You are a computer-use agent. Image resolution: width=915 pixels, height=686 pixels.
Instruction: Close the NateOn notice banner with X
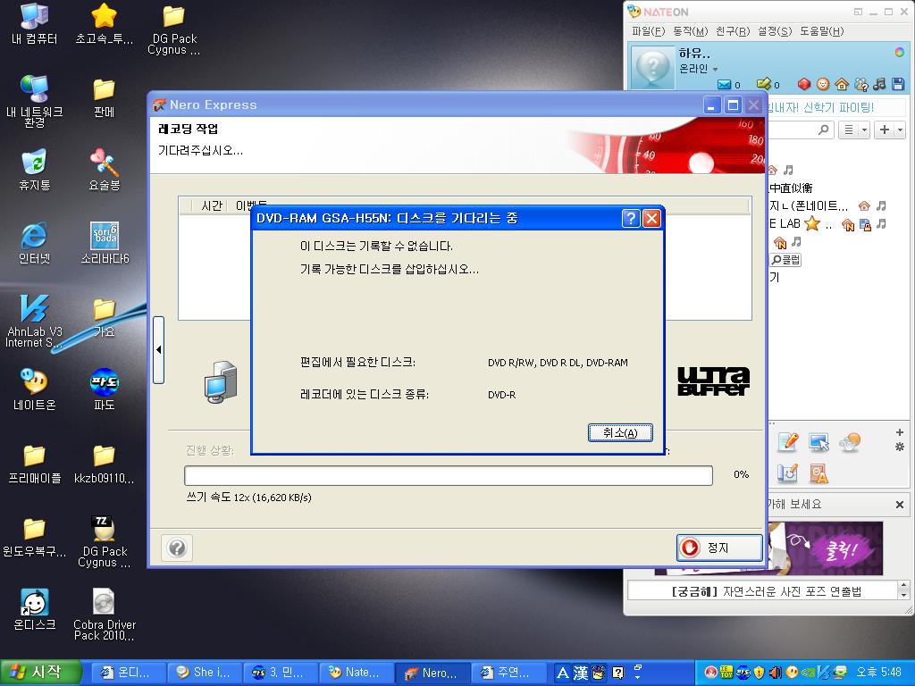(899, 505)
